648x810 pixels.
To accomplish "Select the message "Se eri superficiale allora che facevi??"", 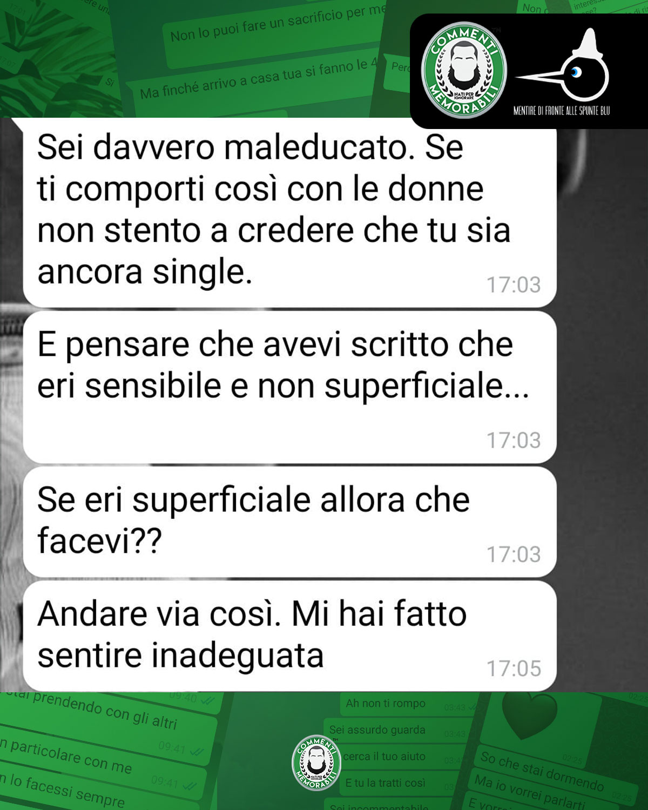I will [289, 522].
